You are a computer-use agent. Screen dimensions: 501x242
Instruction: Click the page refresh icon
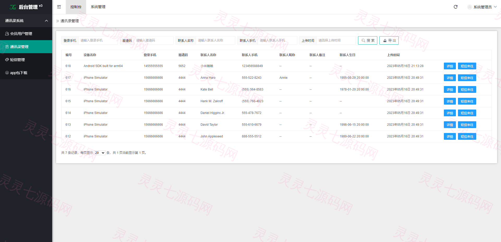[456, 7]
